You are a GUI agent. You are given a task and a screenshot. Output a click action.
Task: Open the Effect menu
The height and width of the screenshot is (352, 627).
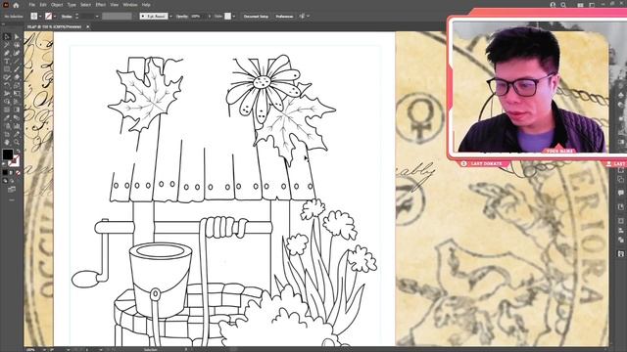[101, 5]
